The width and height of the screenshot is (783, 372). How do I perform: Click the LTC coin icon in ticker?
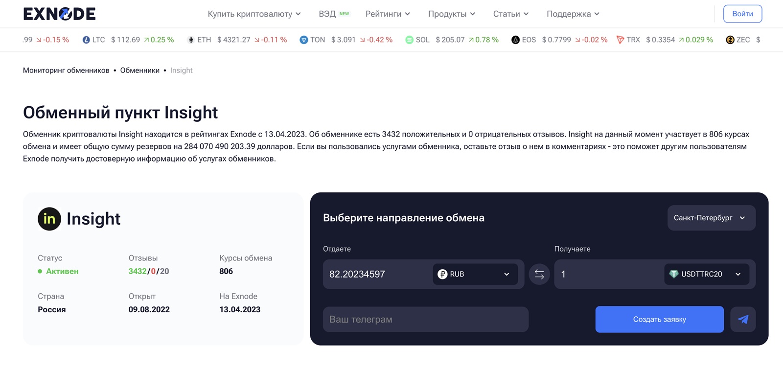tap(86, 40)
